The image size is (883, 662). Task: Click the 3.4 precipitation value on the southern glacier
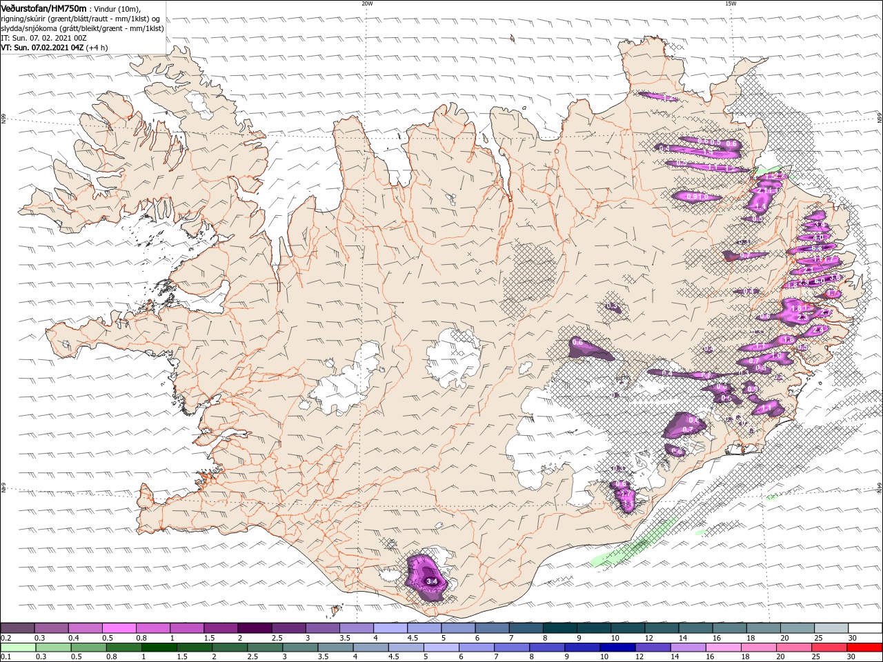tap(433, 582)
